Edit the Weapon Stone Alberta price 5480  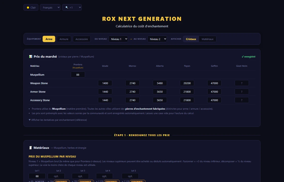(160, 83)
